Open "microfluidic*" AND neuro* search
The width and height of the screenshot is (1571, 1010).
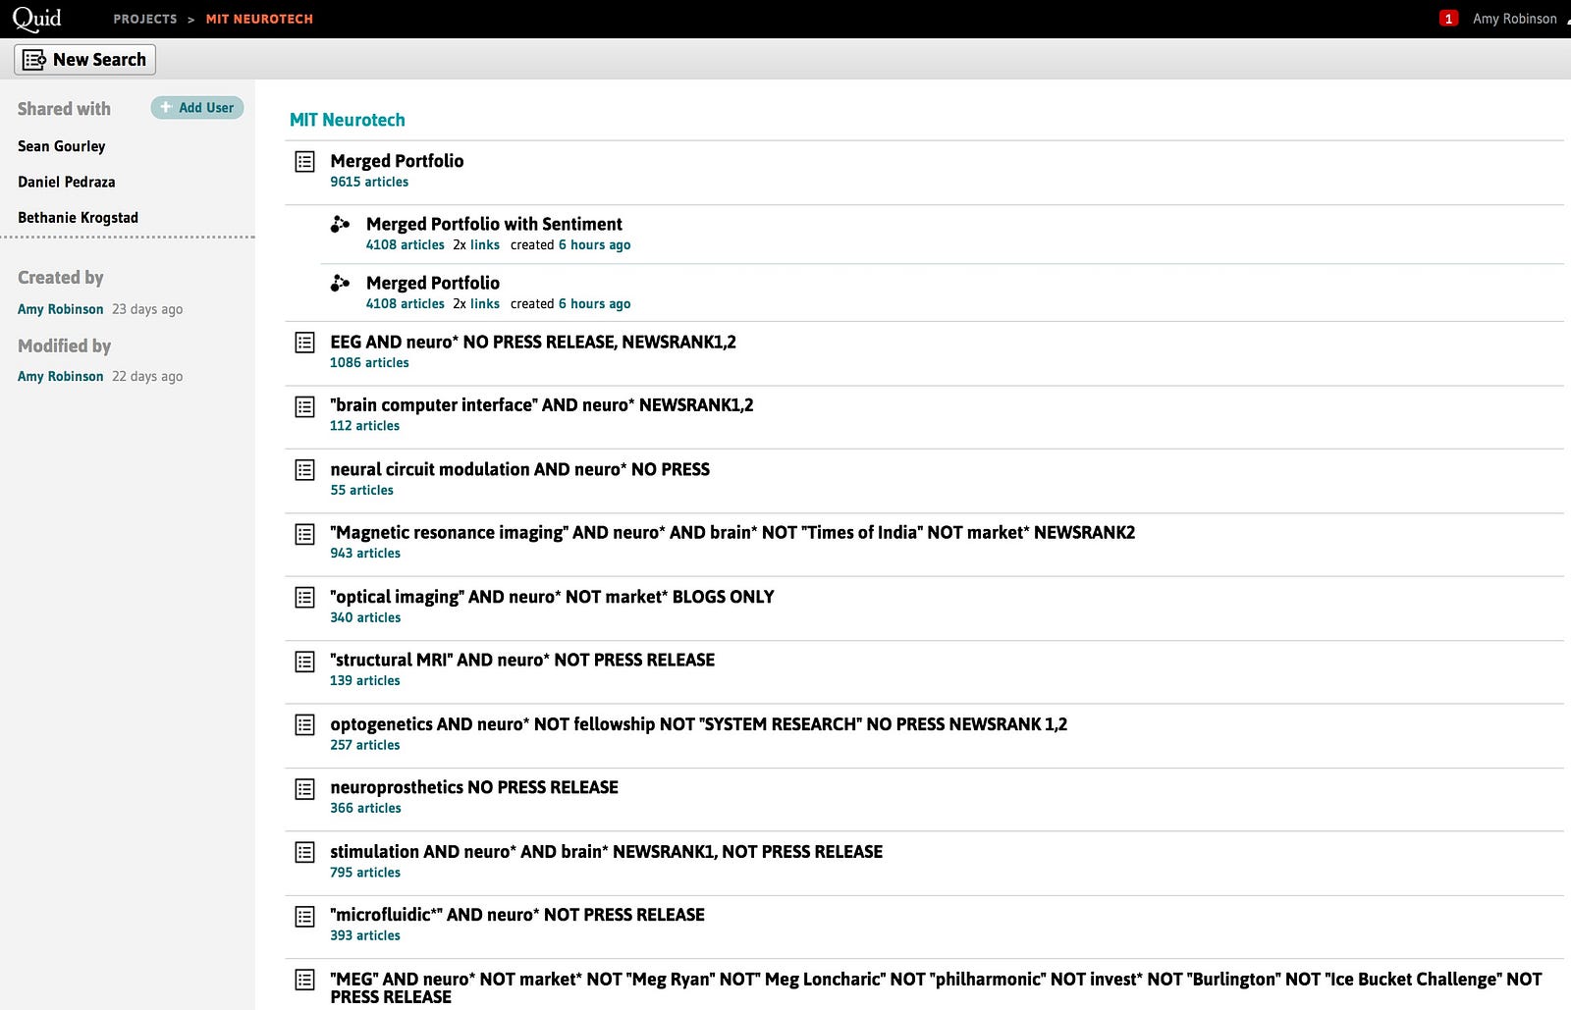[x=517, y=915]
